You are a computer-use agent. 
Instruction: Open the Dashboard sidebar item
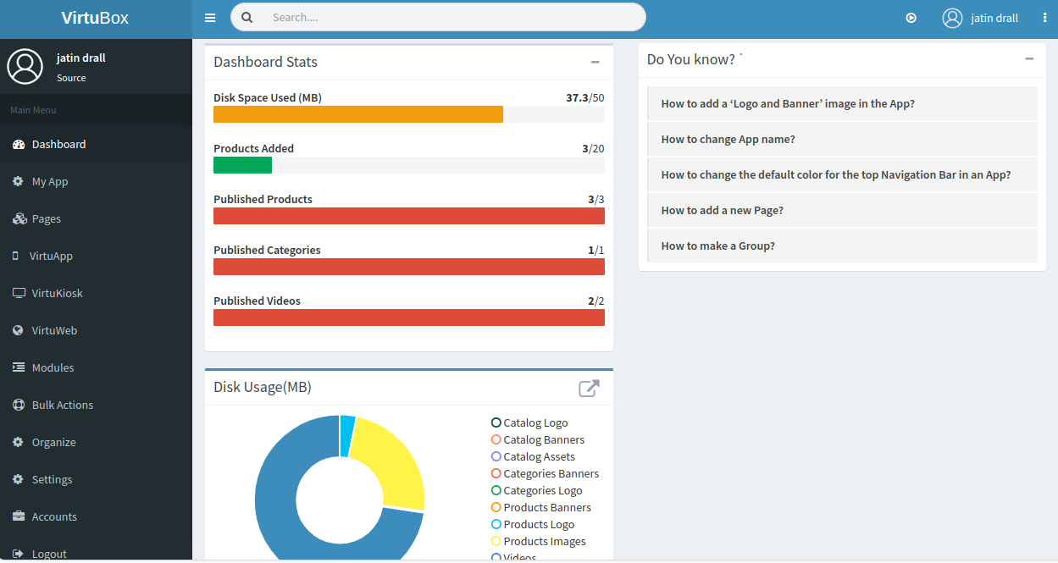(59, 144)
